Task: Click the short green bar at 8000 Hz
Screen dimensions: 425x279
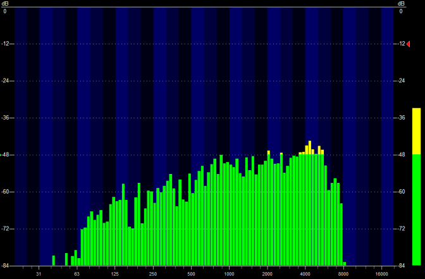Action: coord(345,264)
